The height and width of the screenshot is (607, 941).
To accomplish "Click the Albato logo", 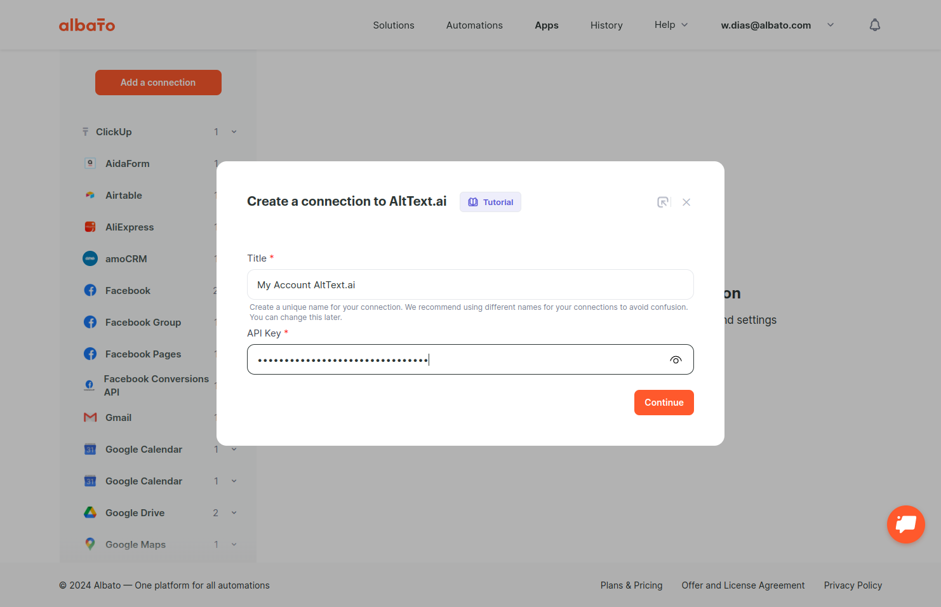I will click(87, 25).
